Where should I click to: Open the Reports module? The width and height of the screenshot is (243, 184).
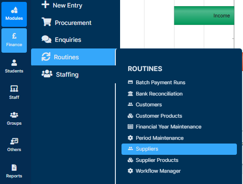tap(14, 171)
